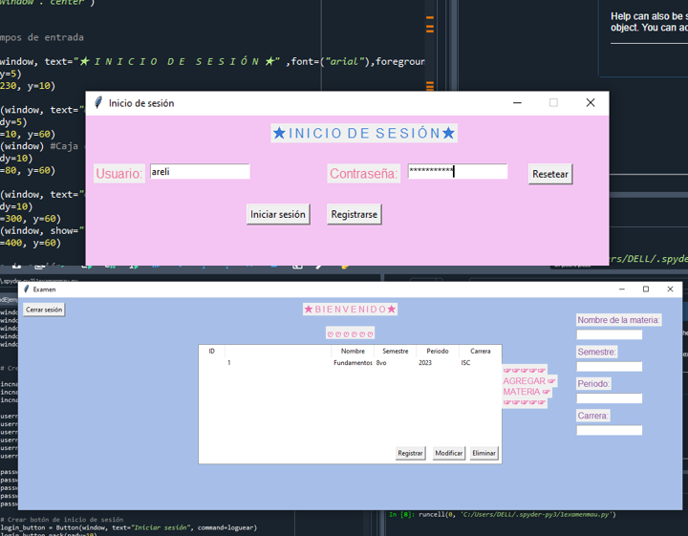Viewport: 688px width, 536px height.
Task: Click the Carrera column header
Action: pos(480,351)
